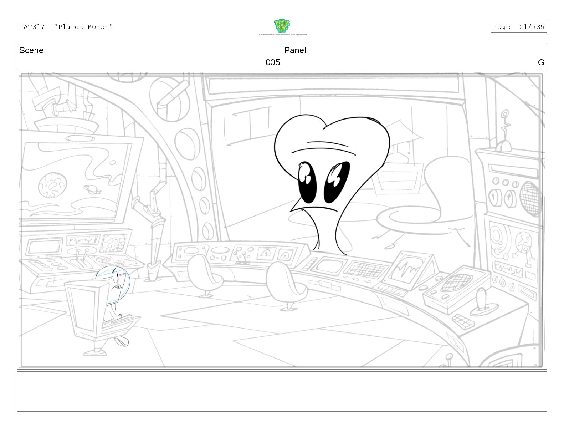
Task: Click the copyright line under the logo
Action: click(x=282, y=35)
